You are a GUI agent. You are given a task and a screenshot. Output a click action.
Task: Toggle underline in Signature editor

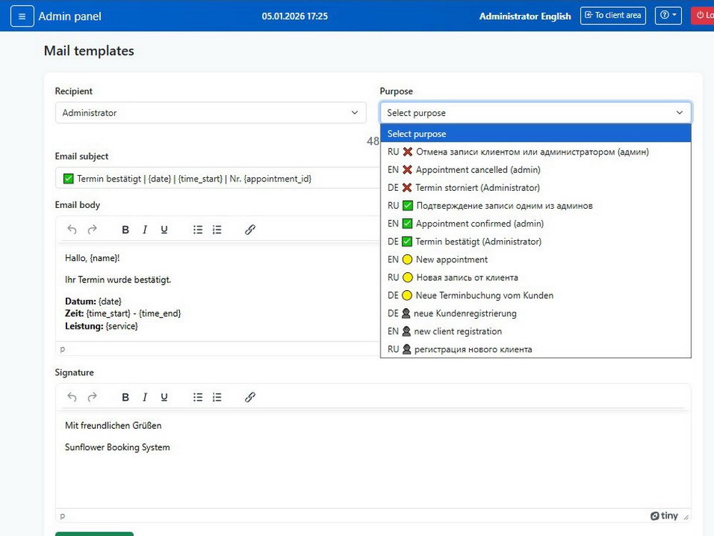point(164,397)
